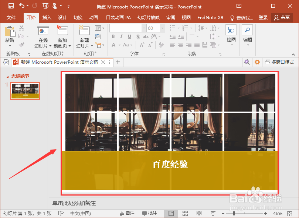This screenshot has width=299, height=218.
Task: Toggle Center paragraph alignment
Action: (x=181, y=45)
